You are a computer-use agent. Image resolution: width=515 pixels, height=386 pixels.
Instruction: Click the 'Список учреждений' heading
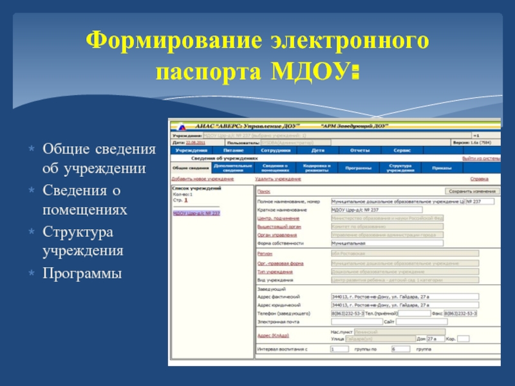tap(196, 188)
